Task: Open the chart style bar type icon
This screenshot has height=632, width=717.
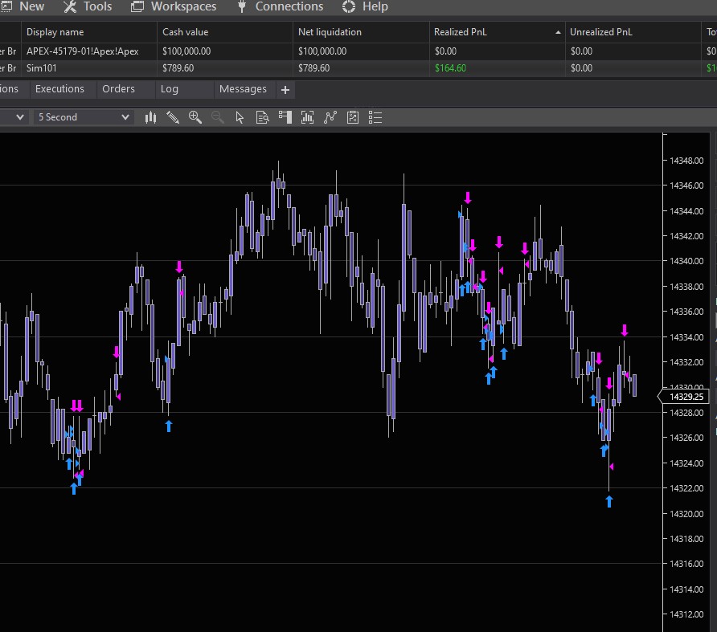Action: [x=150, y=117]
